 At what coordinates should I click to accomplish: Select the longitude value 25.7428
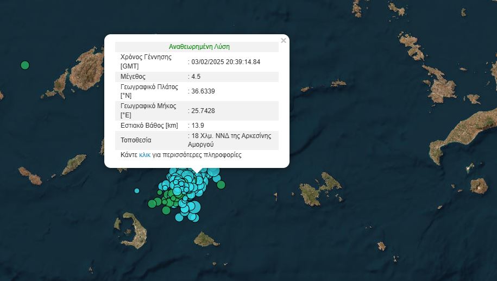(x=203, y=110)
